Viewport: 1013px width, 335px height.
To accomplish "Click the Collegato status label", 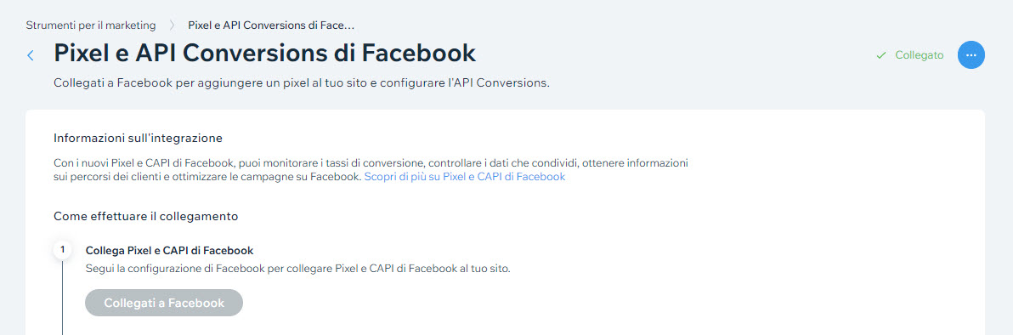I will 920,55.
